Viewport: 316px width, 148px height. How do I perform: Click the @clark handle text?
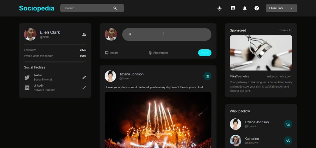(x=44, y=37)
